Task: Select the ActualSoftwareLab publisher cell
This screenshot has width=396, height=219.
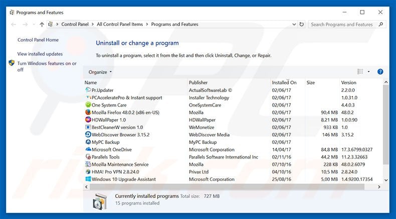Action: click(x=211, y=90)
